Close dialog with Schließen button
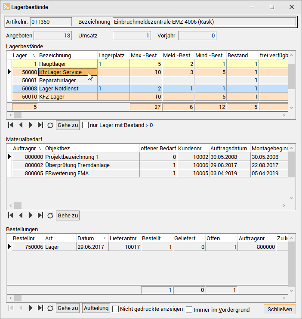302x319 pixels. 280,309
